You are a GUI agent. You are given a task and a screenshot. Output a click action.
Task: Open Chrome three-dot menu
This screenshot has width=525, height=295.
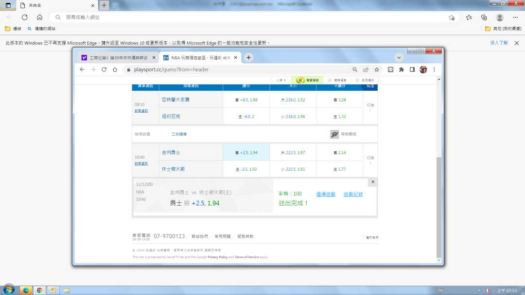tap(434, 69)
